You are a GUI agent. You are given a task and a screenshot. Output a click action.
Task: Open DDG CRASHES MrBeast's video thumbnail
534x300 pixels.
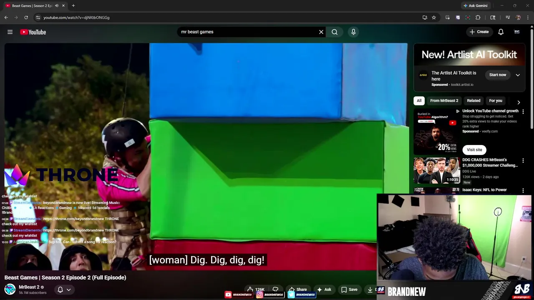click(437, 170)
